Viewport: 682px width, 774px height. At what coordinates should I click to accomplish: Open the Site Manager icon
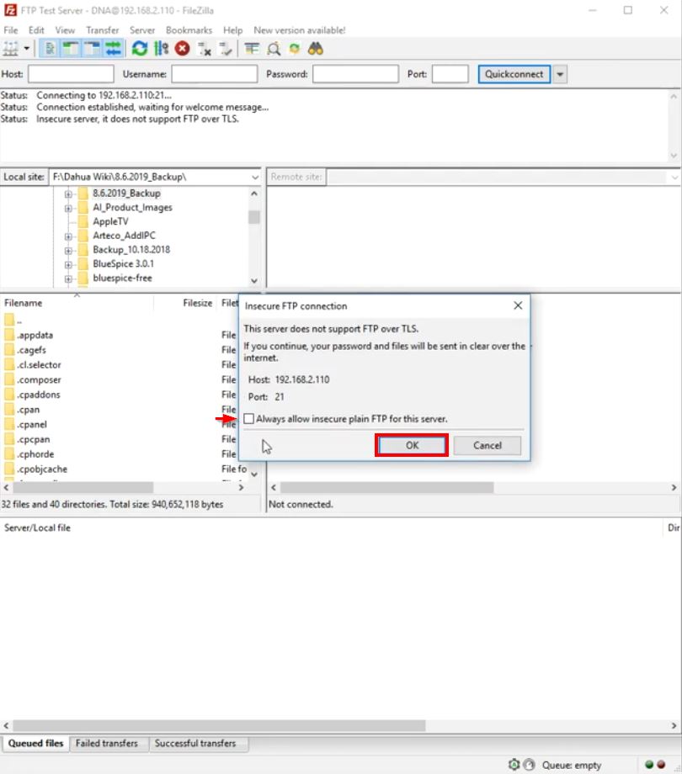click(x=10, y=49)
